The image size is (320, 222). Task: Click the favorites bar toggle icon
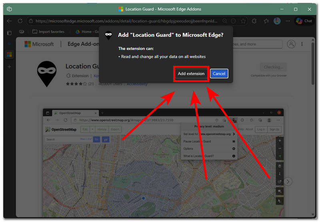point(22,32)
